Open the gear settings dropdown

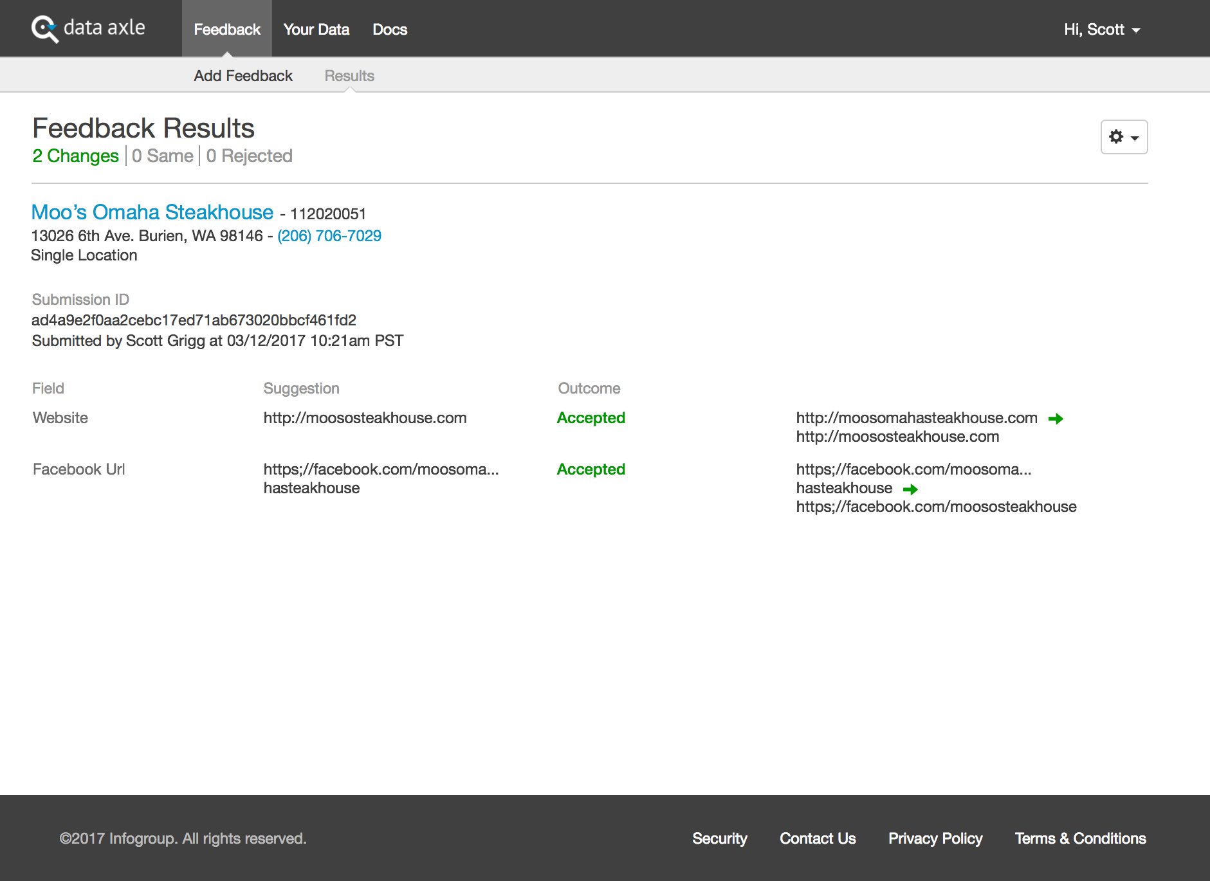1123,137
